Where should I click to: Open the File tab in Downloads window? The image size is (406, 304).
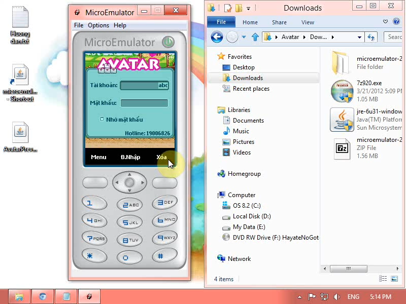click(x=221, y=22)
